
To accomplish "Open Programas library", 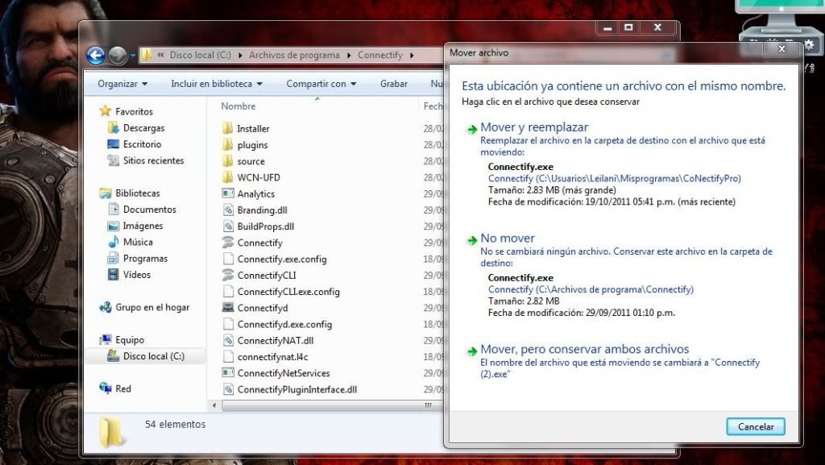I will tap(145, 258).
